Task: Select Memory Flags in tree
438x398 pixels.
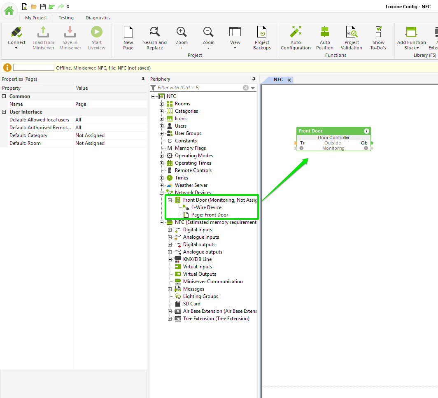Action: [190, 148]
